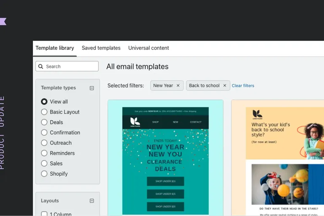Viewport: 324px width, 216px height.
Task: Click the Clear filters link
Action: click(243, 86)
